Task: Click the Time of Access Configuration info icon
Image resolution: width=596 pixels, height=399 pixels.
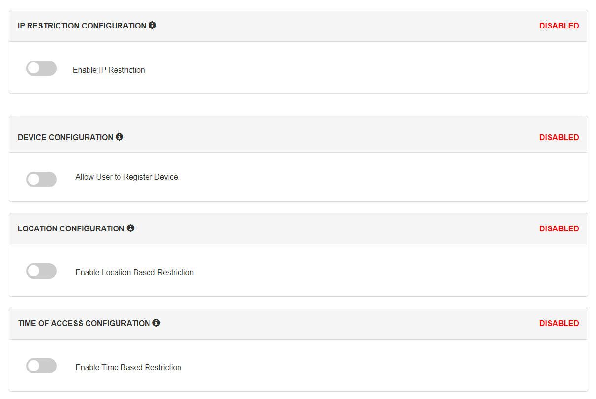Action: coord(156,323)
